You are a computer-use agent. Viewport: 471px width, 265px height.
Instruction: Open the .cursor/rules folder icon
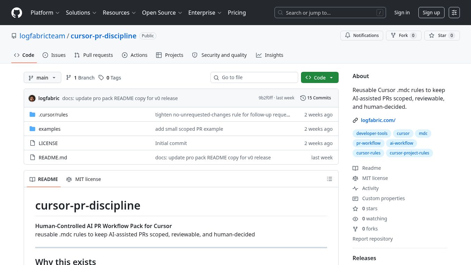tap(32, 114)
